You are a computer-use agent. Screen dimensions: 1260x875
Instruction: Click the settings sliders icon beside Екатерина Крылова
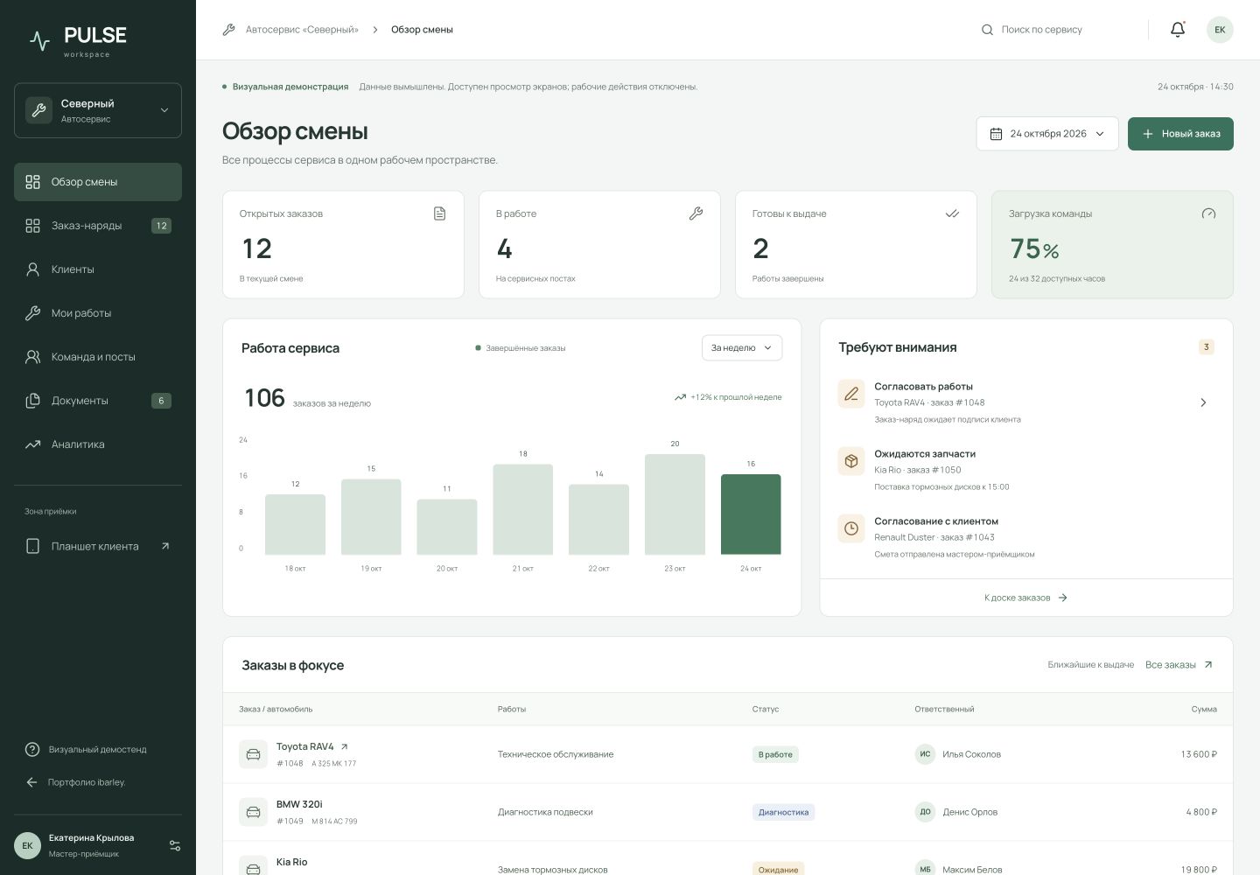[175, 845]
